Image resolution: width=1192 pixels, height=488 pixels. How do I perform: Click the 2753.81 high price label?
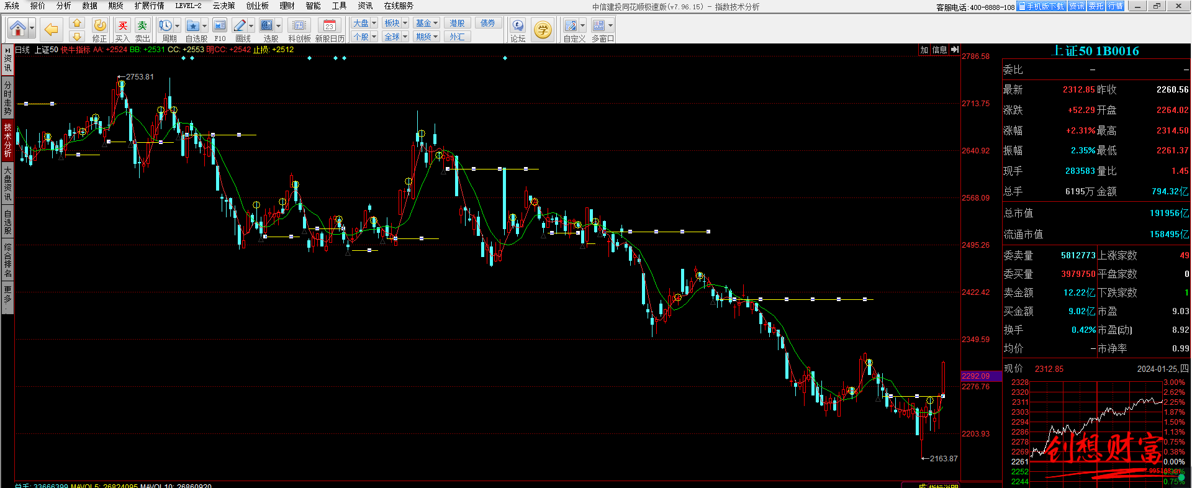point(140,77)
